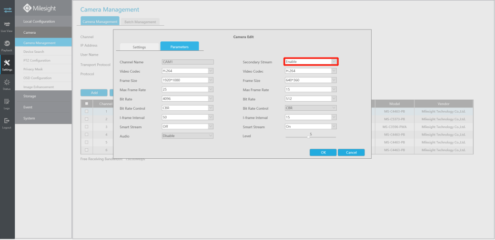495x240 pixels.
Task: Open Live View from the sidebar
Action: 7,27
